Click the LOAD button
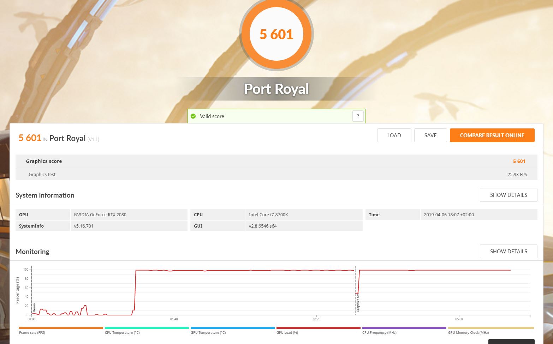 pyautogui.click(x=394, y=135)
